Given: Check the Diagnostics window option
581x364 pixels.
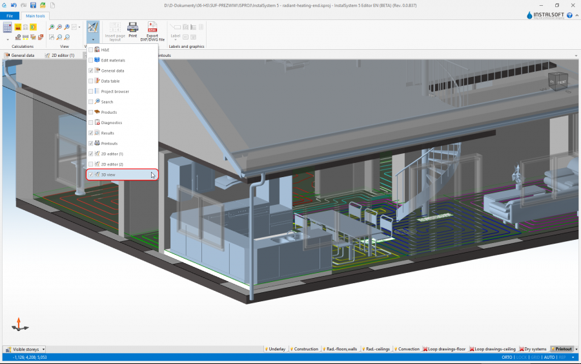Looking at the screenshot, I should pos(91,122).
